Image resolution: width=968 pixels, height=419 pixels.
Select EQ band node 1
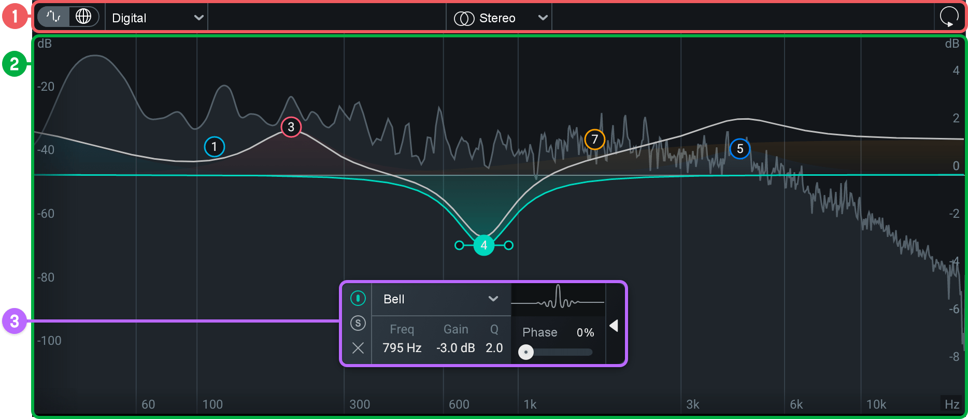pyautogui.click(x=214, y=147)
